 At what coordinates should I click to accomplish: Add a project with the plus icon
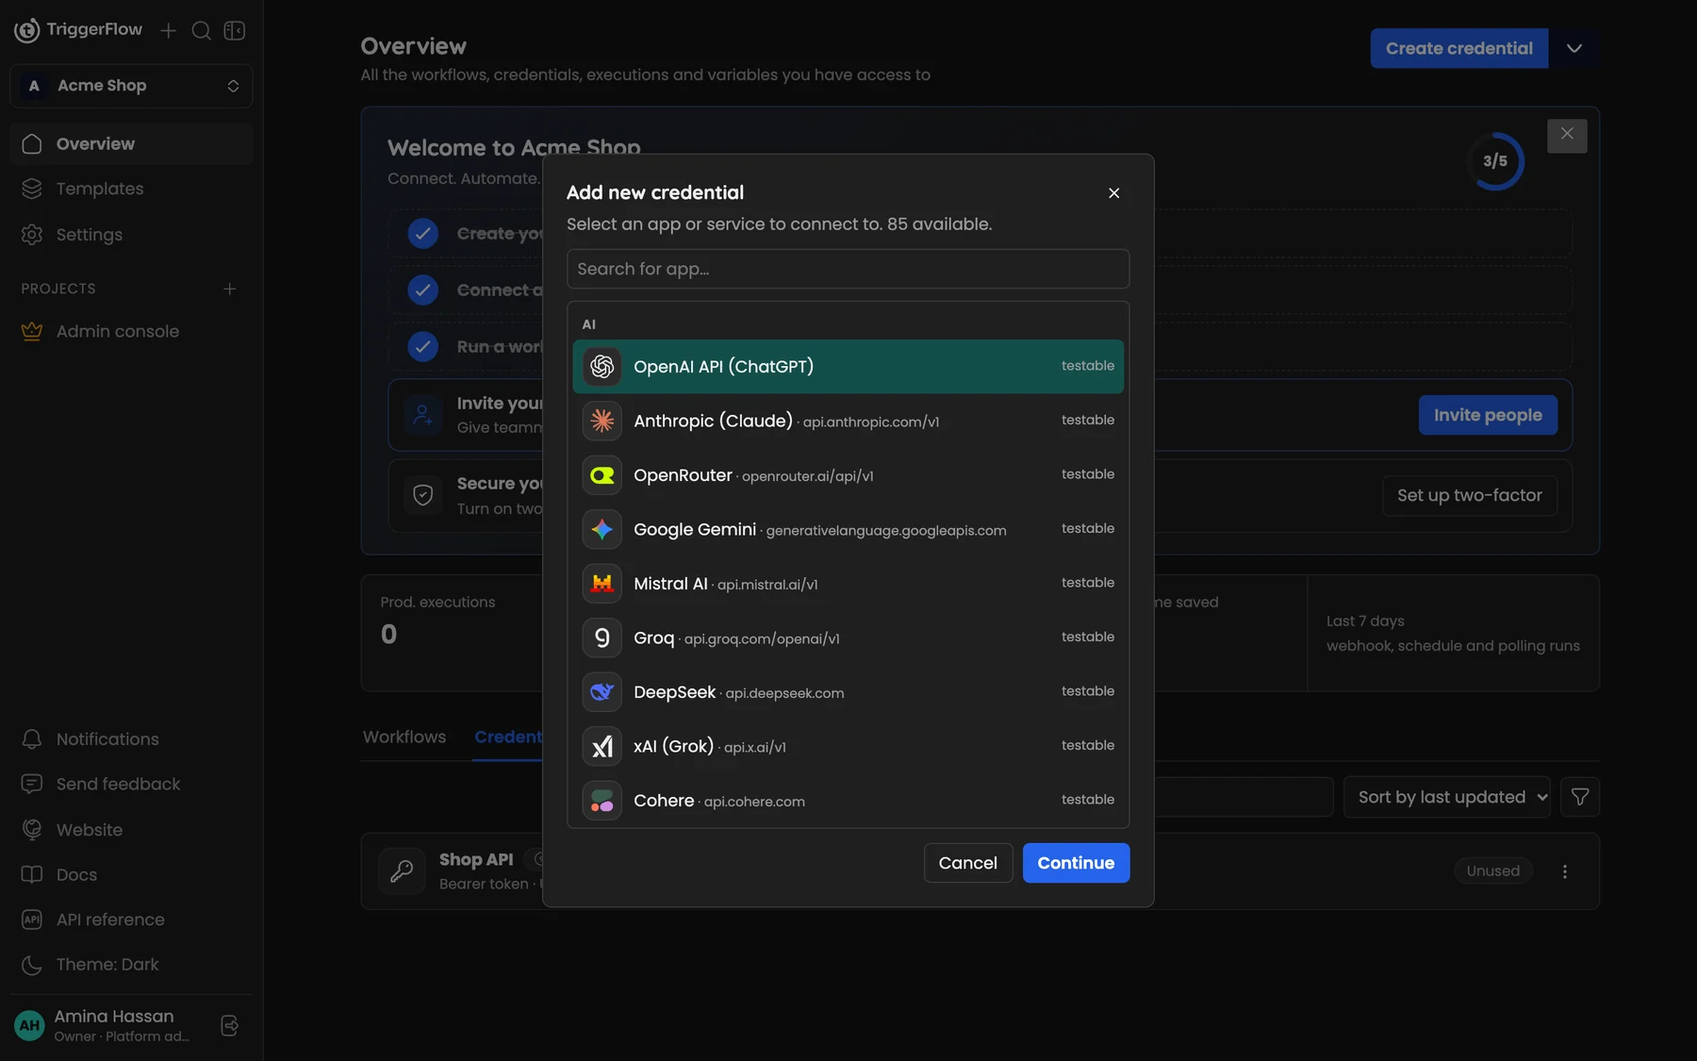(x=229, y=289)
